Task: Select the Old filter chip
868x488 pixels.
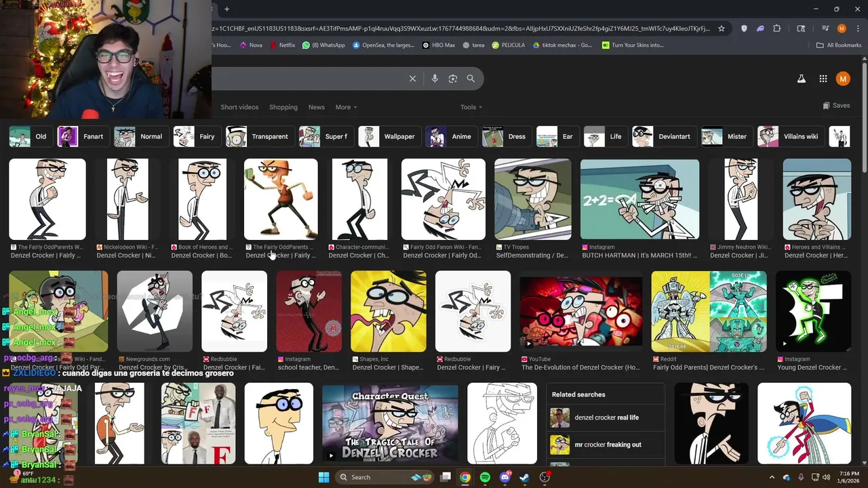Action: coord(30,136)
